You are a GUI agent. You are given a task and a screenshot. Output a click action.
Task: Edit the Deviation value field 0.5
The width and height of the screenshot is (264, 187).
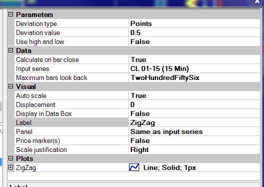point(194,32)
